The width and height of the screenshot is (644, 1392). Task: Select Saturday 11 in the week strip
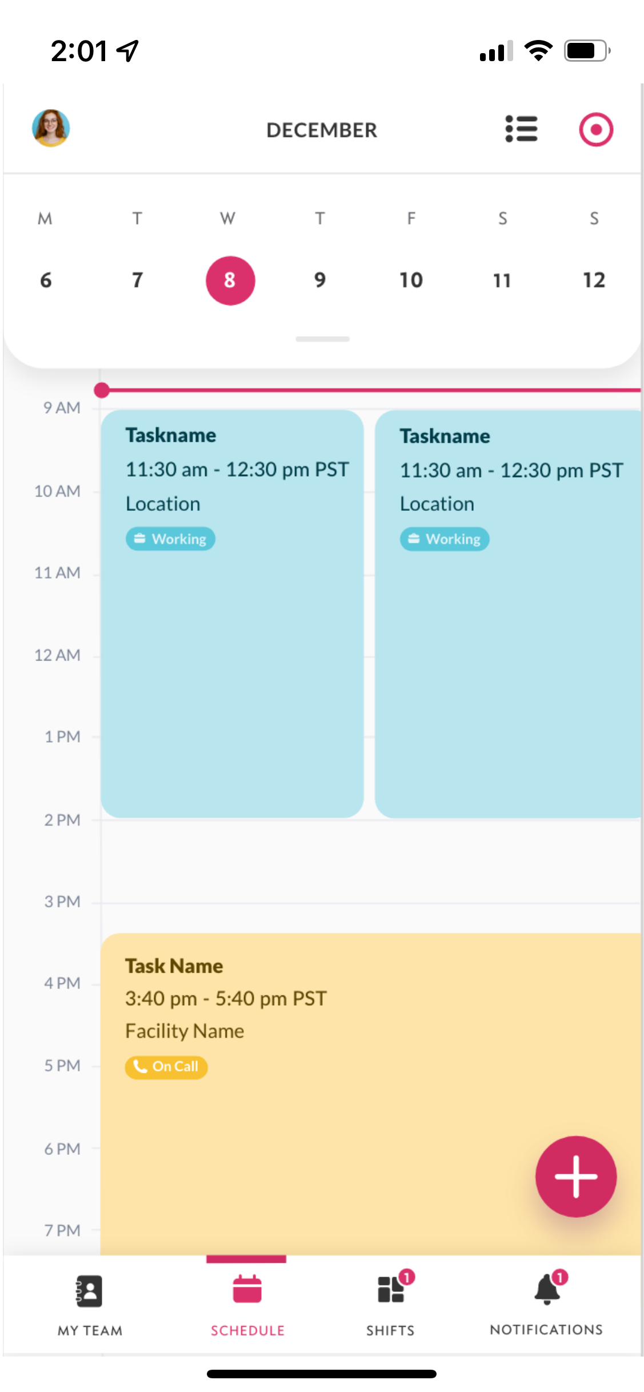point(502,280)
